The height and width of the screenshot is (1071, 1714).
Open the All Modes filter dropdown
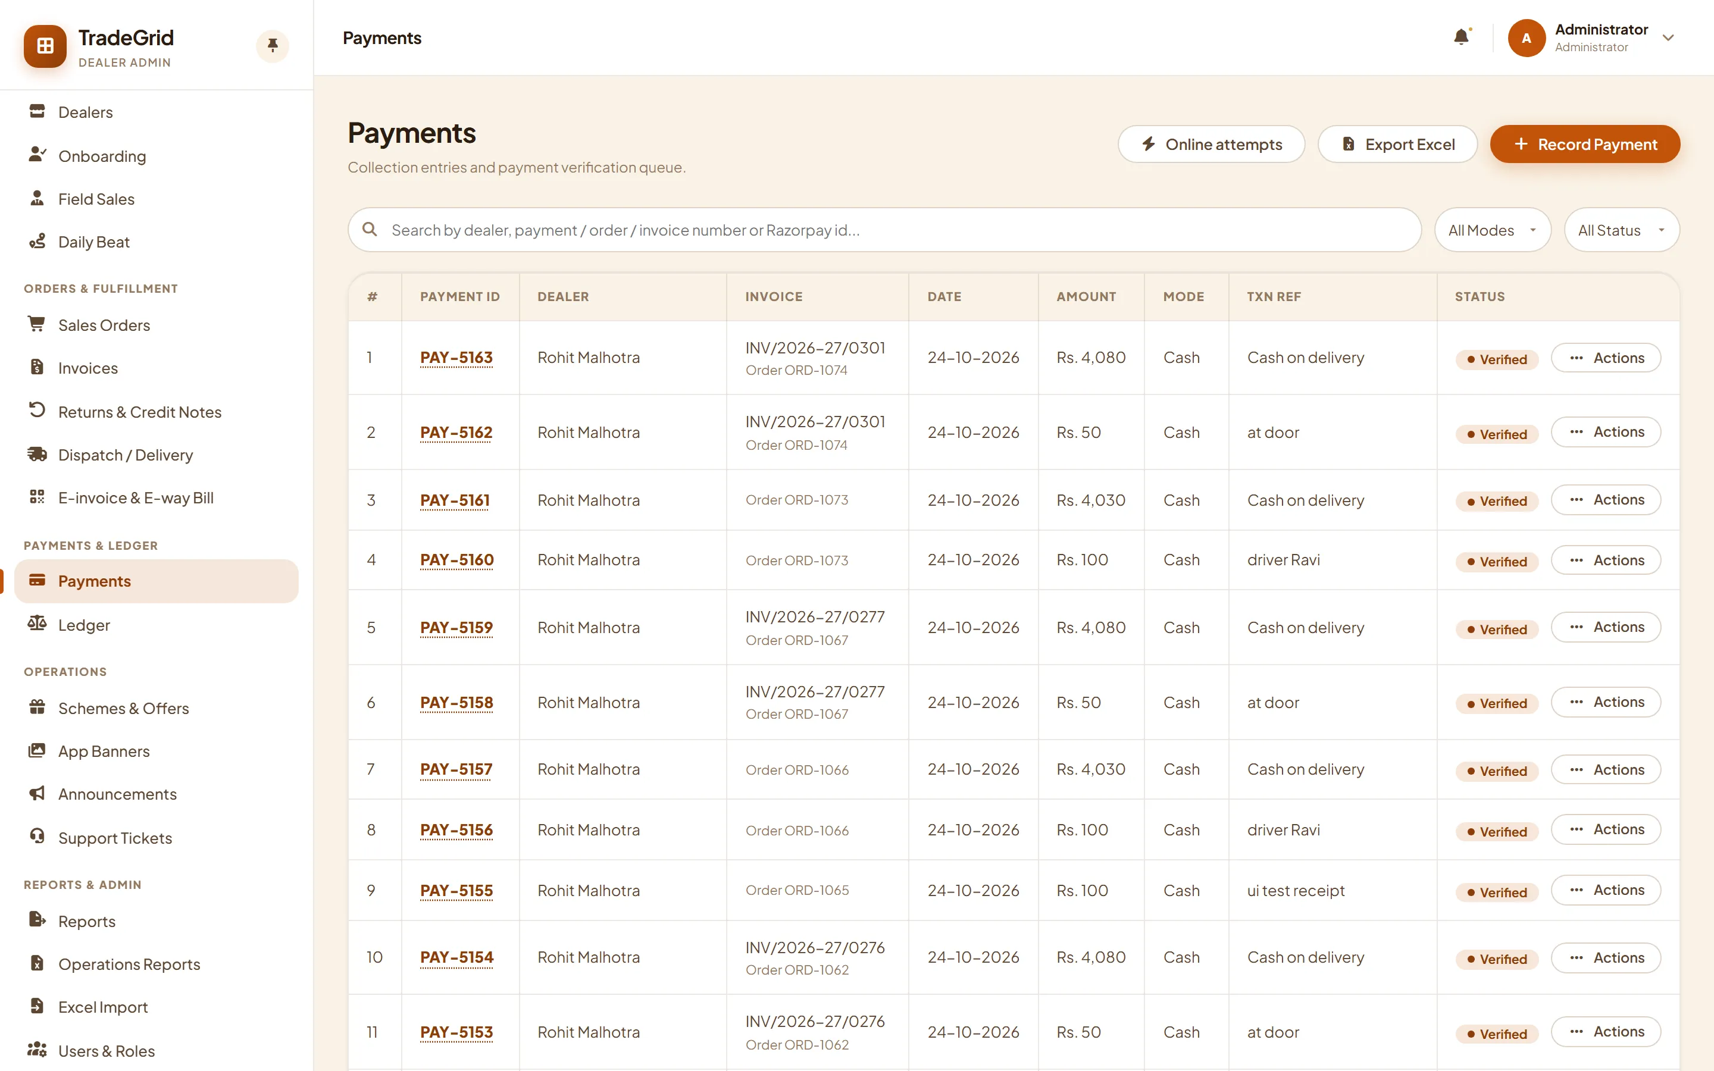click(x=1493, y=230)
